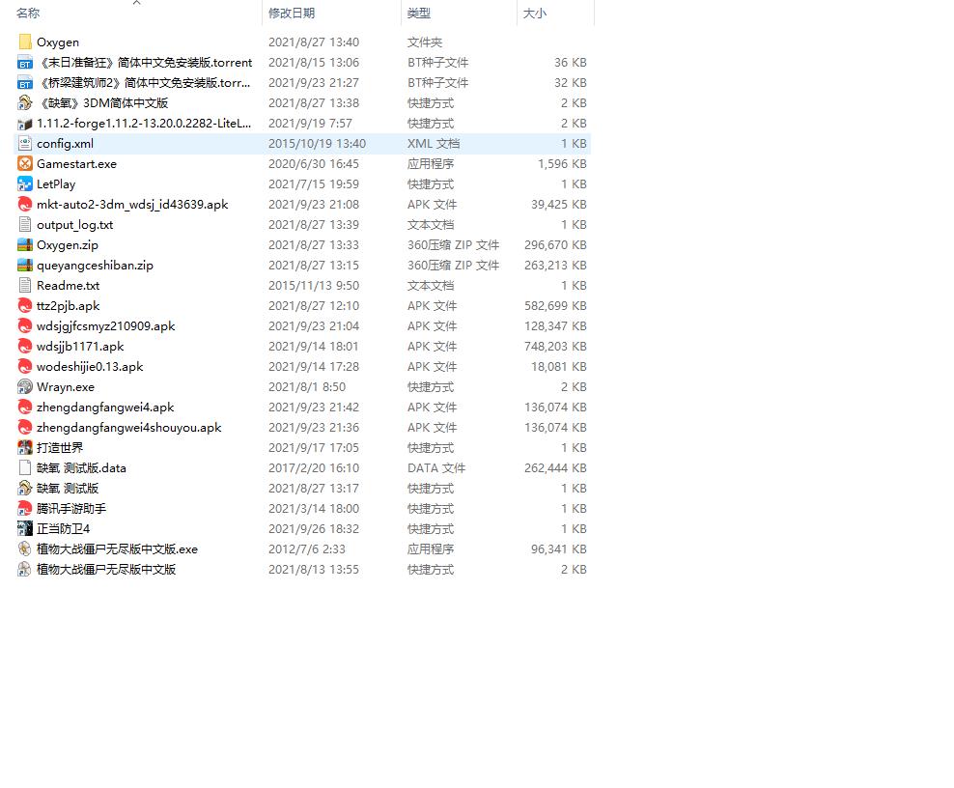Click the Oxygen folder icon
The height and width of the screenshot is (788, 954).
tap(25, 42)
